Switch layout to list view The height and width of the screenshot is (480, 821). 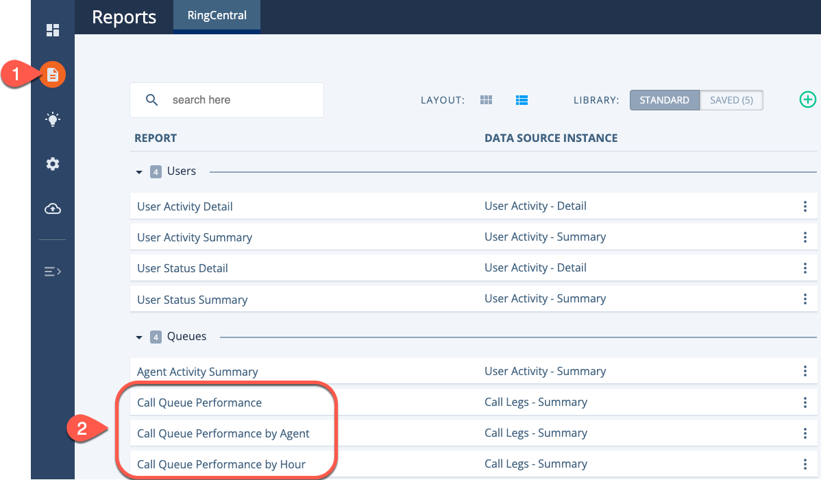coord(522,99)
